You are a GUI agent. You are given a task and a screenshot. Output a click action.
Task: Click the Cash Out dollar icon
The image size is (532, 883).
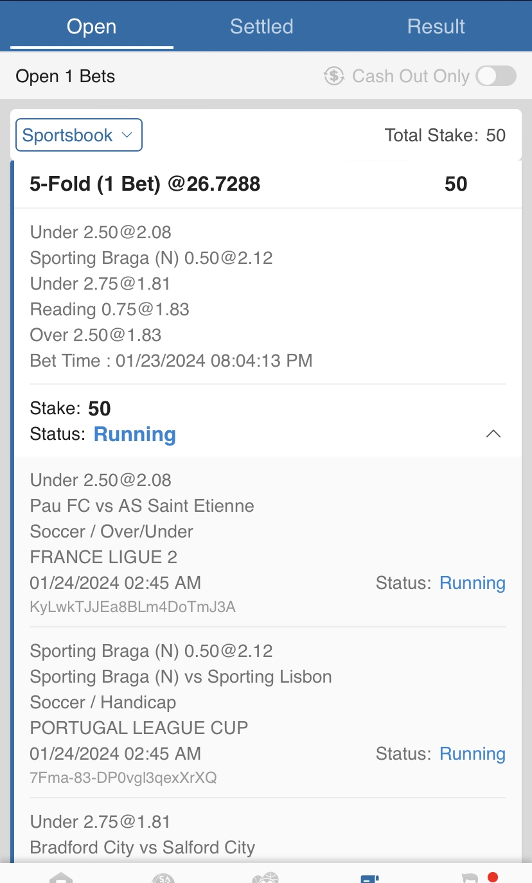(x=334, y=76)
